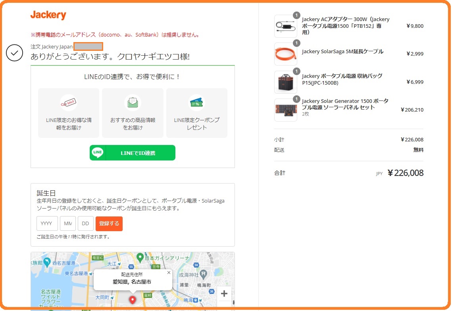Click the ¥9,800 price
The height and width of the screenshot is (311, 452).
tap(415, 26)
